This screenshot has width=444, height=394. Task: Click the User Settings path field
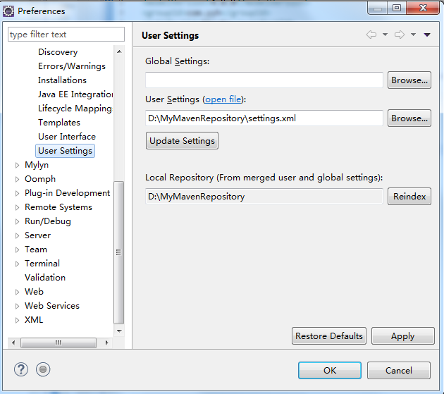pyautogui.click(x=264, y=118)
